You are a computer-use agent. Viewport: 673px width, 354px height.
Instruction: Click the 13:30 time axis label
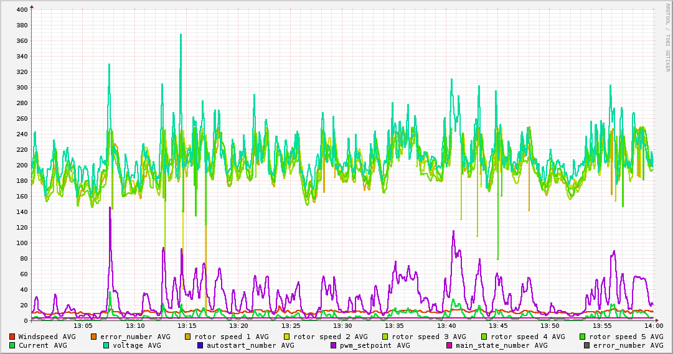[x=342, y=325]
